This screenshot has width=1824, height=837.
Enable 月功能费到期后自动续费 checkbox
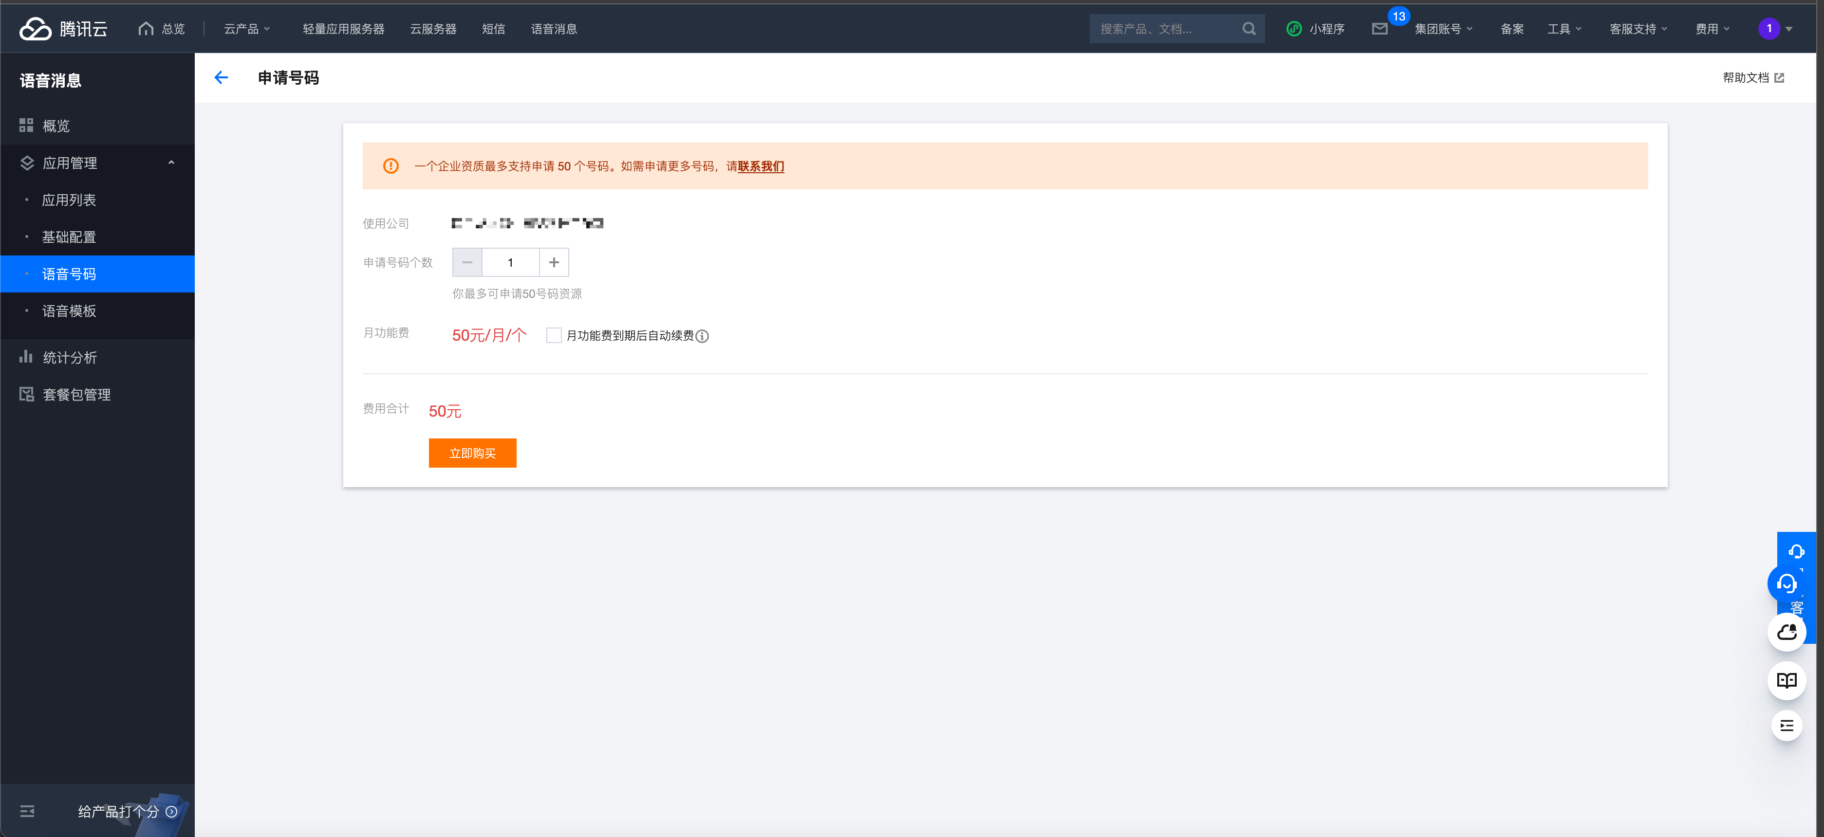554,335
